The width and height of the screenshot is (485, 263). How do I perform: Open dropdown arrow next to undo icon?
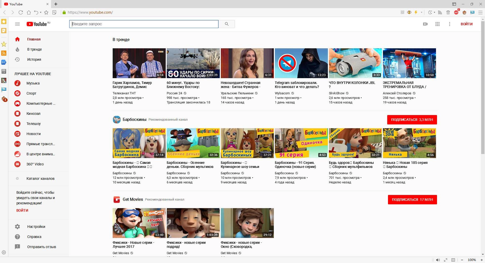(41, 12)
